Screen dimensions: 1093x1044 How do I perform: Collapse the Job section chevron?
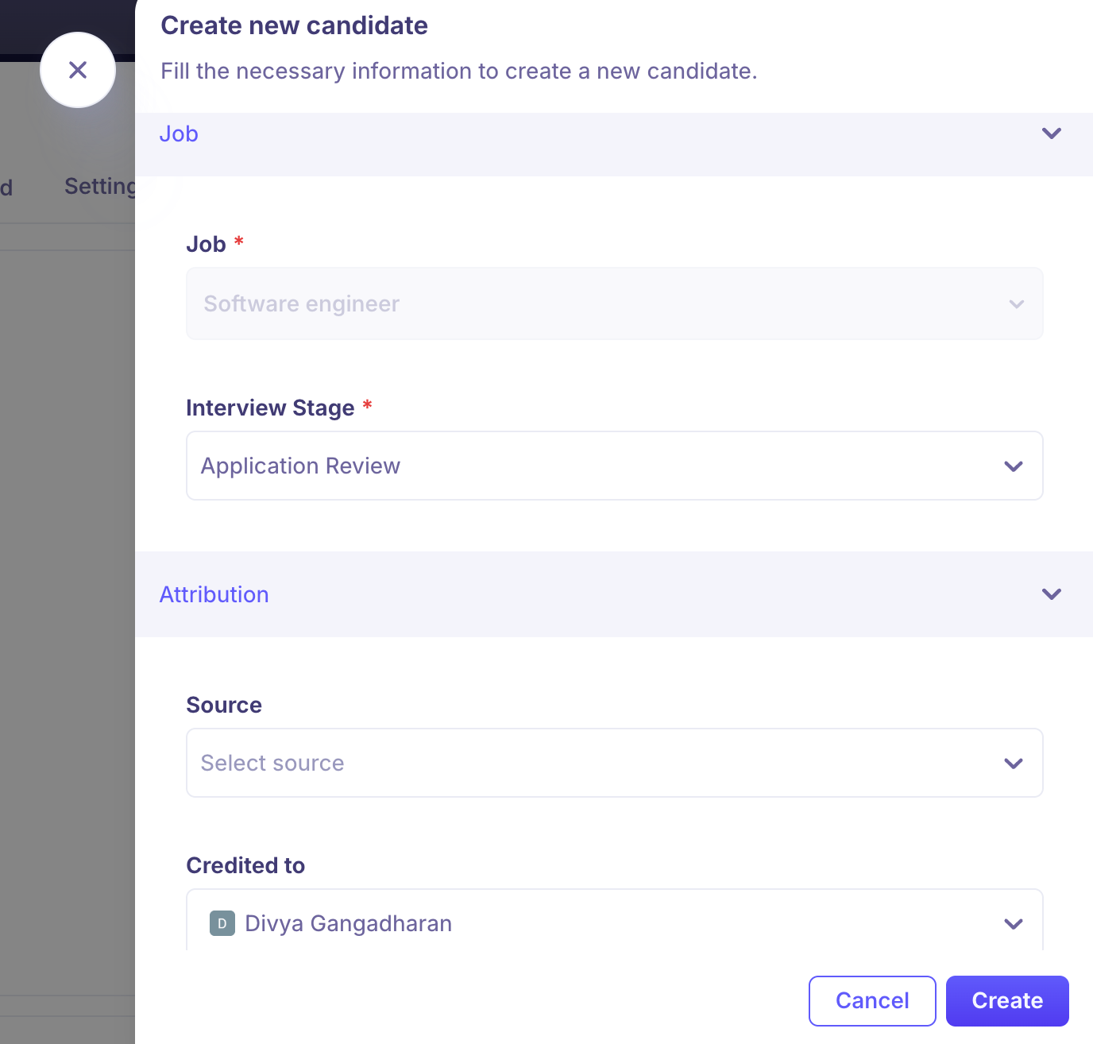[1051, 133]
